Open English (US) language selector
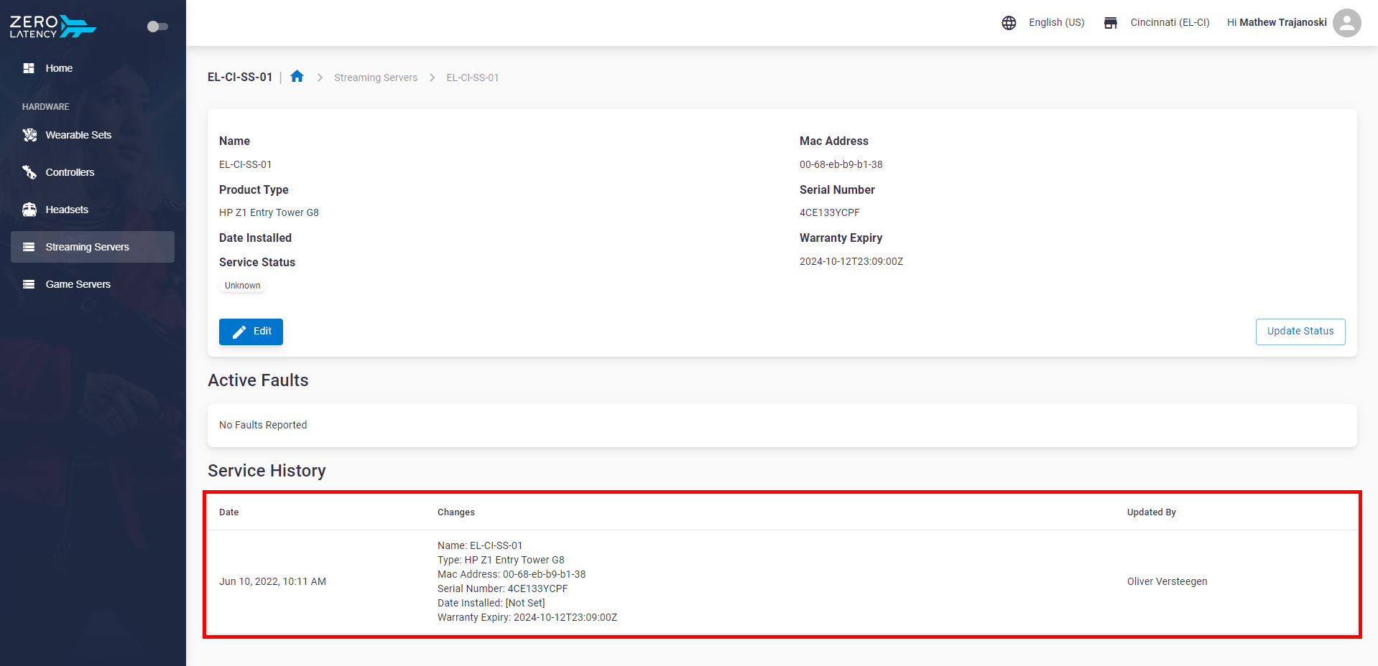The width and height of the screenshot is (1378, 666). click(x=1056, y=22)
